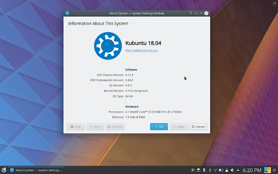The height and width of the screenshot is (174, 278).
Task: Click the 1.9 GiB of RAM text
Action: [135, 117]
